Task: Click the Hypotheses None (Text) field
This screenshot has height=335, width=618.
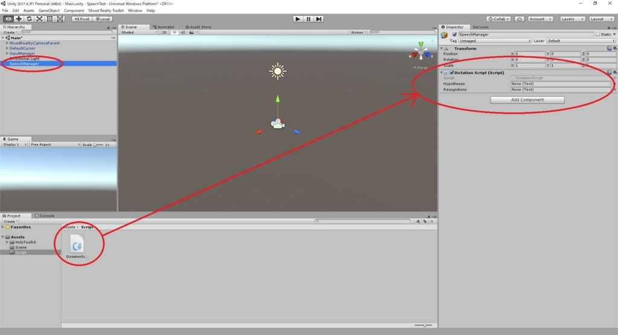Action: (x=561, y=83)
